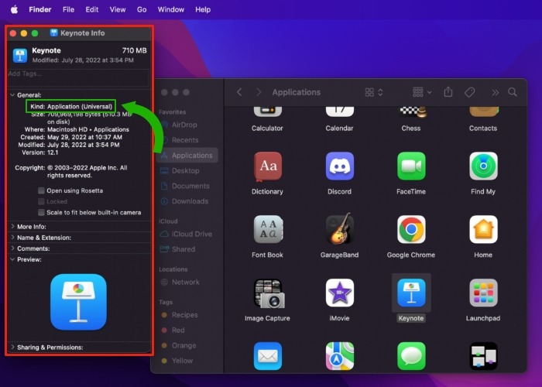
Task: Open the Chess app icon
Action: tap(411, 112)
